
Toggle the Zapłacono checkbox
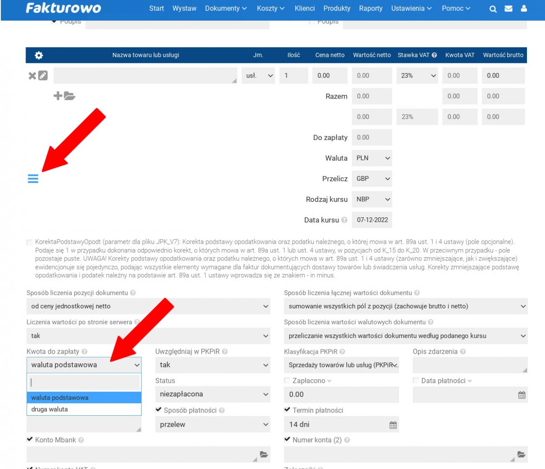click(x=287, y=380)
